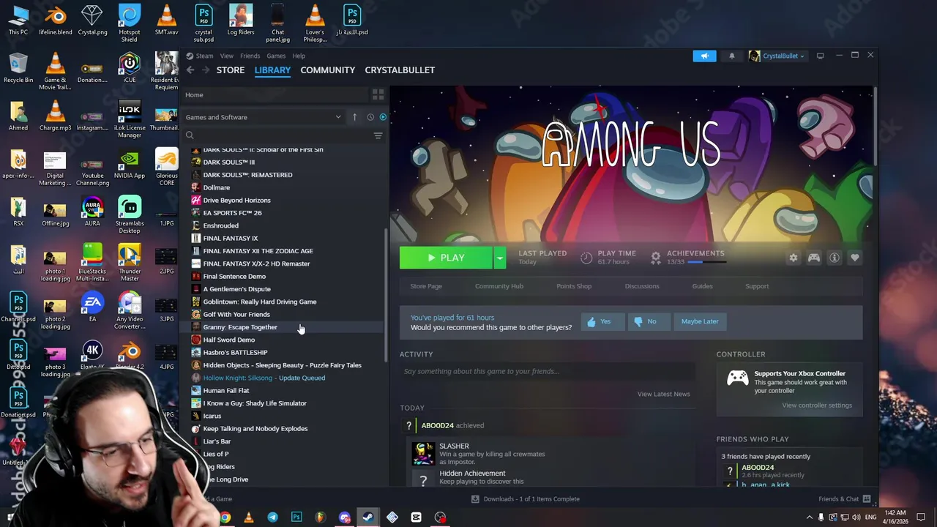Click the SLASHER achievement icon
The height and width of the screenshot is (527, 937).
click(x=422, y=453)
